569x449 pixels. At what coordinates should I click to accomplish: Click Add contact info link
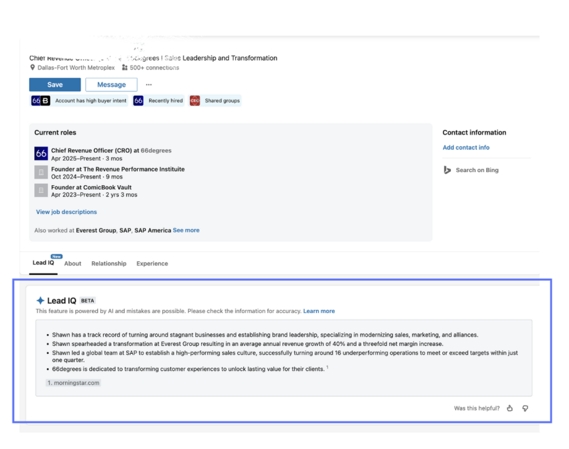[466, 147]
